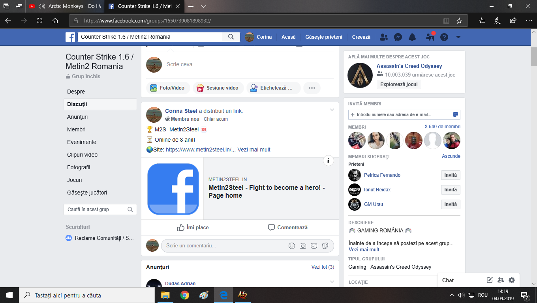Invite GM Ursu to the group
Image resolution: width=537 pixels, height=303 pixels.
point(451,204)
